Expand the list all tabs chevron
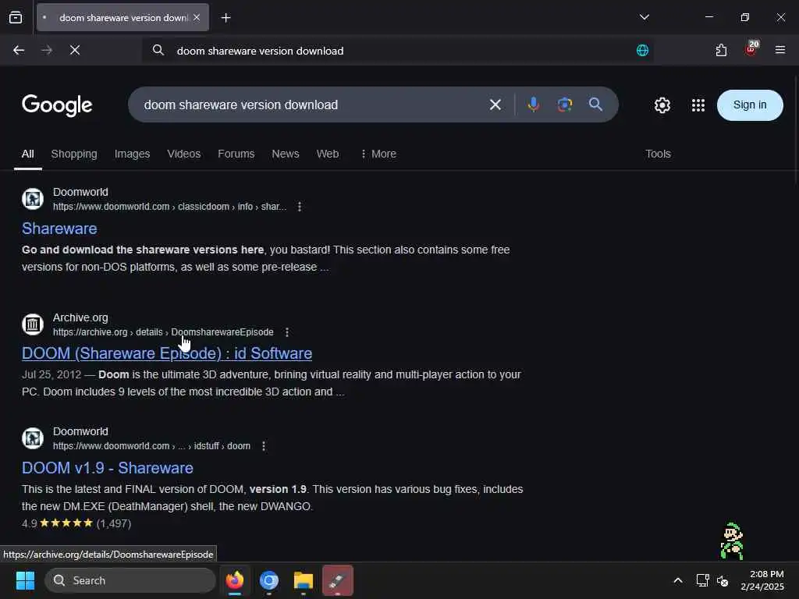 pyautogui.click(x=644, y=17)
